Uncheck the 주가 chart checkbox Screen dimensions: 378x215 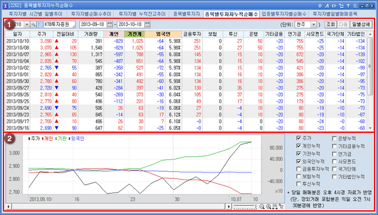tap(299, 138)
